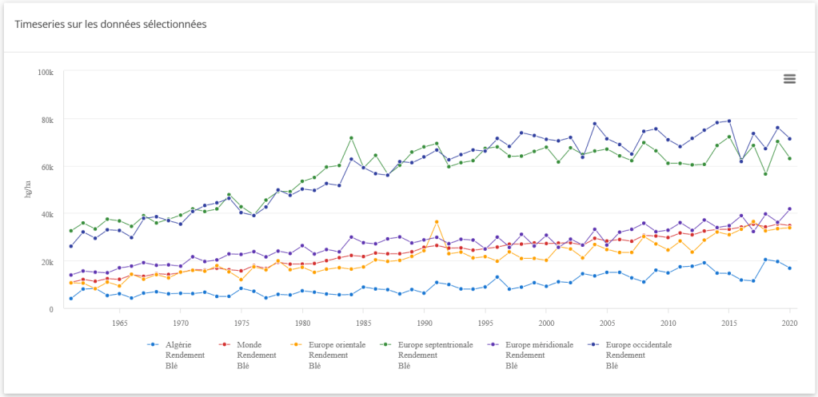Click the hg/ha y-axis title
Screen dimensions: 818x397
pos(28,190)
